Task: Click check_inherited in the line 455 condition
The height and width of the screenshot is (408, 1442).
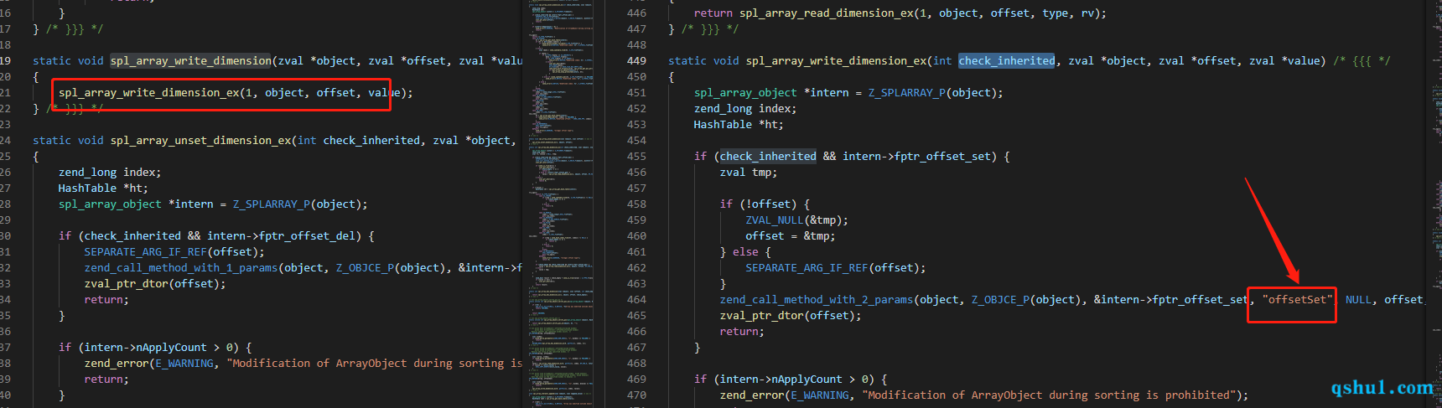Action: point(768,157)
